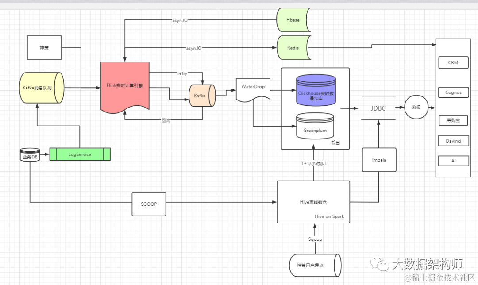
Task: Select the 鉴权 circle node
Action: [x=416, y=107]
